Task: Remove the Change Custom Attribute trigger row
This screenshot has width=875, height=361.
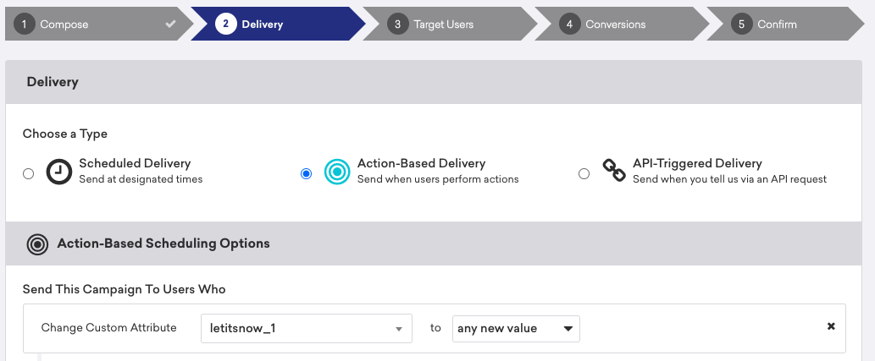Action: tap(830, 326)
